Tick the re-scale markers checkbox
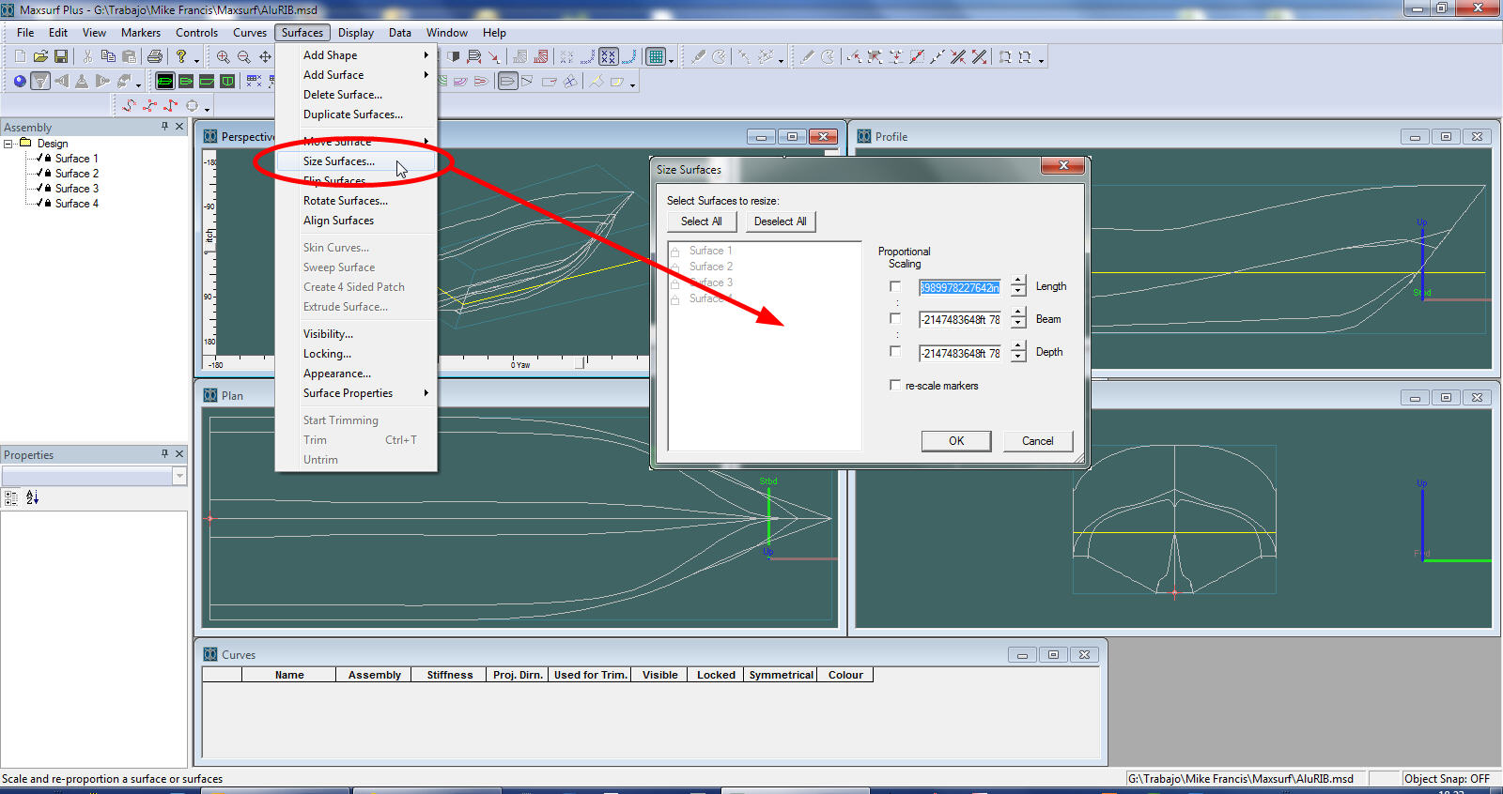The image size is (1503, 794). click(x=895, y=385)
